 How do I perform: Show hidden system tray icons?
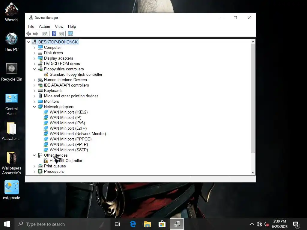click(x=252, y=224)
